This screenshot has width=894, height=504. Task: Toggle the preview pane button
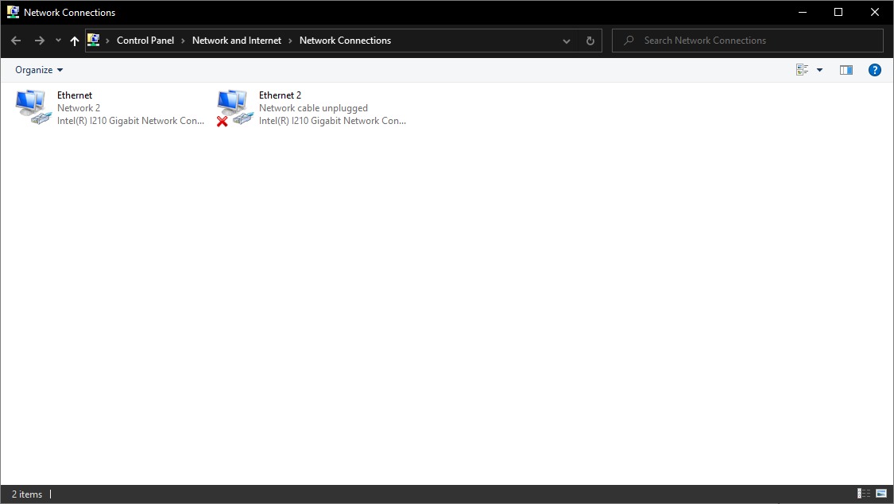click(x=846, y=70)
